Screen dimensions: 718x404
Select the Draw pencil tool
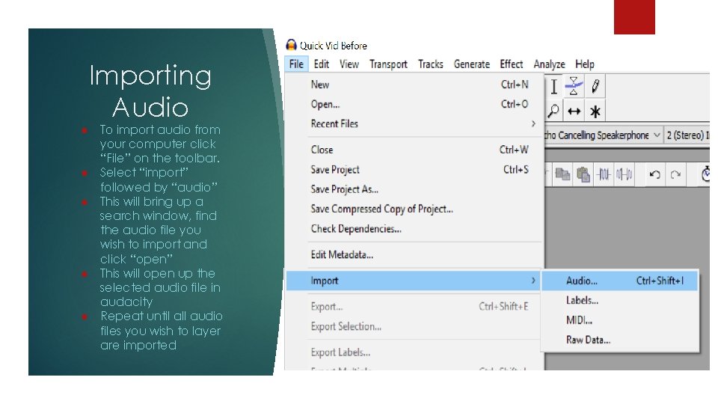[x=595, y=86]
